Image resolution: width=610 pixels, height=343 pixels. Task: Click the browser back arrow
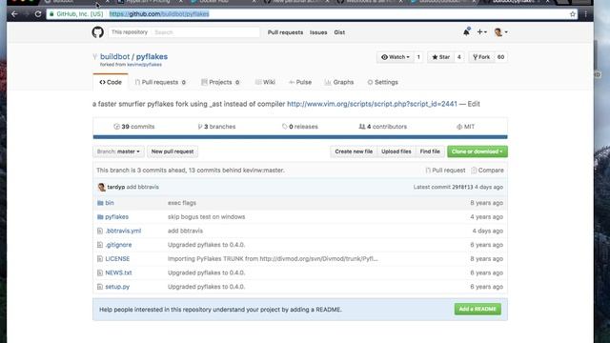coord(14,14)
